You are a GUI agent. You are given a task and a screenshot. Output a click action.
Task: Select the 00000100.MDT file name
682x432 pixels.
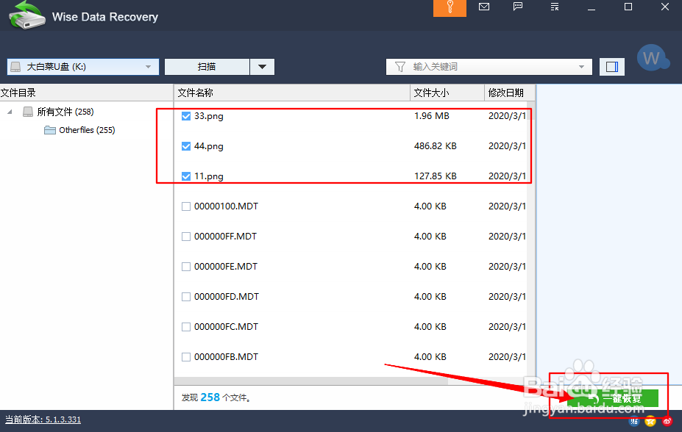point(226,206)
